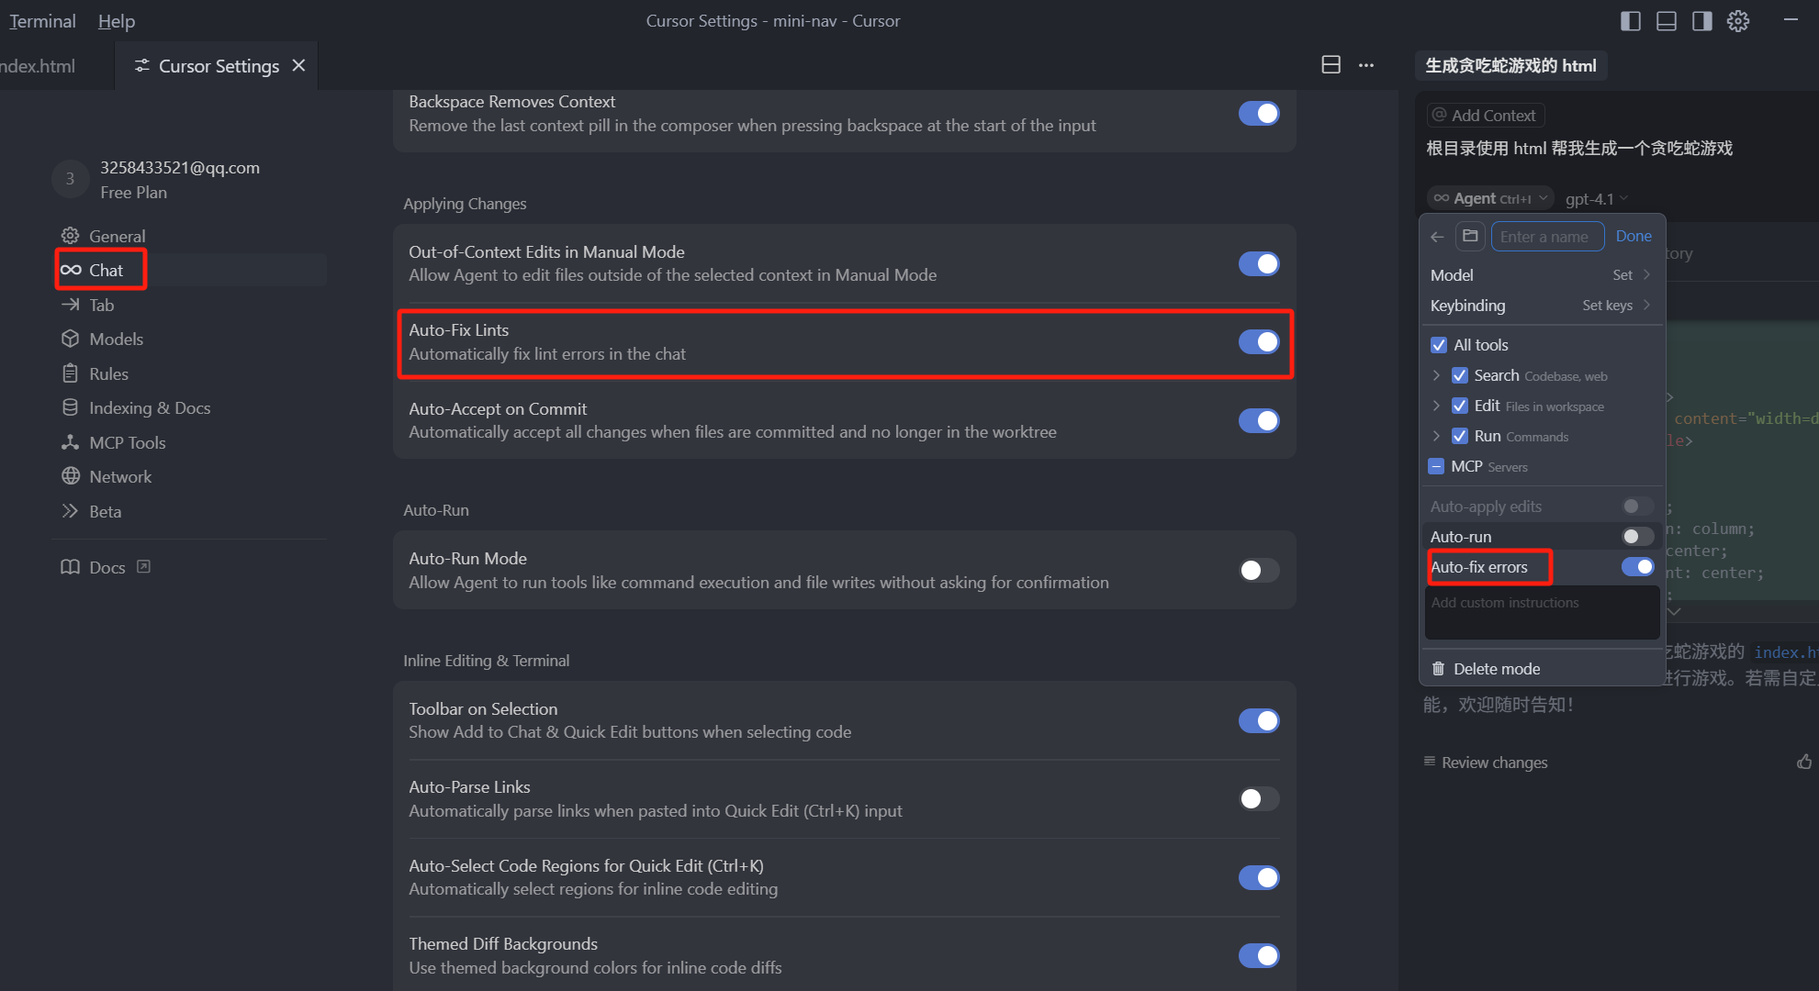Screen dimensions: 1819x991
Task: Click Rules clipboard icon
Action: tap(70, 373)
